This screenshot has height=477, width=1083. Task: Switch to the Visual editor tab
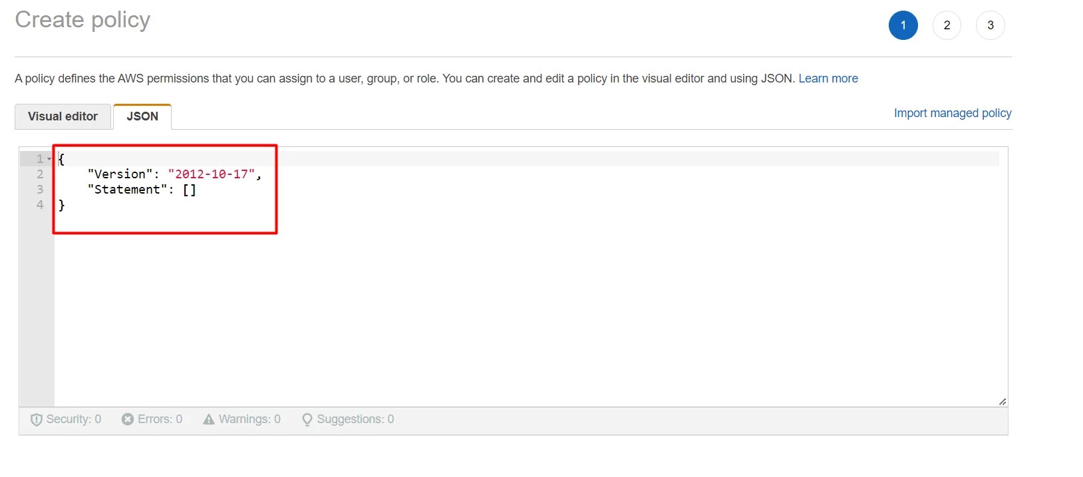(x=63, y=116)
